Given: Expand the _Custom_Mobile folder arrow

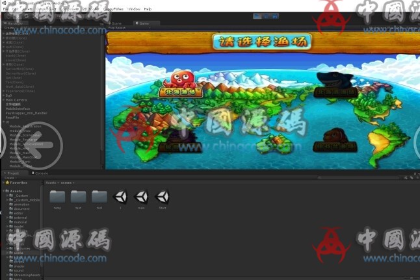Looking at the screenshot, I should coord(8,200).
